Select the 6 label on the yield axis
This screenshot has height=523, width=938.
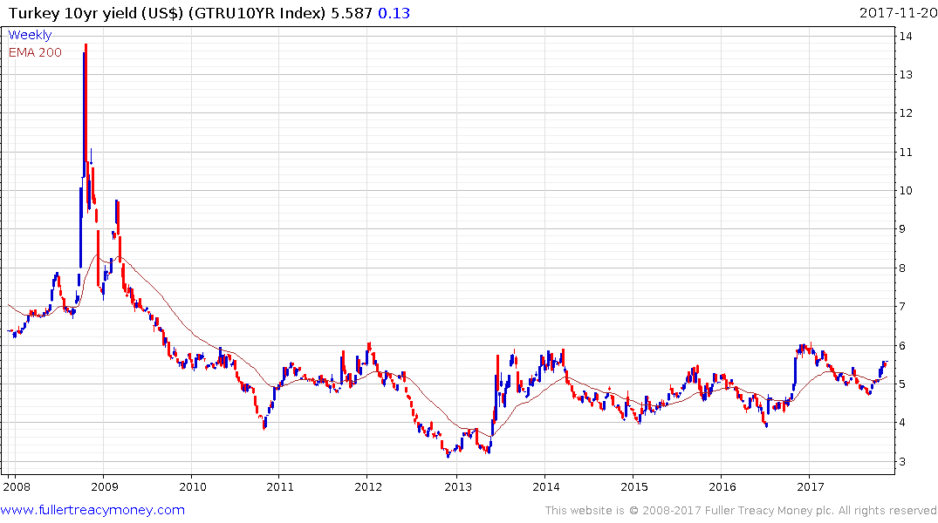point(903,346)
